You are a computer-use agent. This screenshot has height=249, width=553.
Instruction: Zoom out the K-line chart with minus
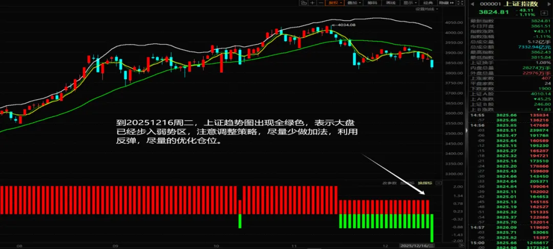tap(321, 3)
